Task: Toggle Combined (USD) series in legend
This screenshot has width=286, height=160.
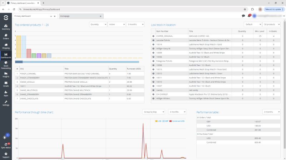Action: pos(177,121)
